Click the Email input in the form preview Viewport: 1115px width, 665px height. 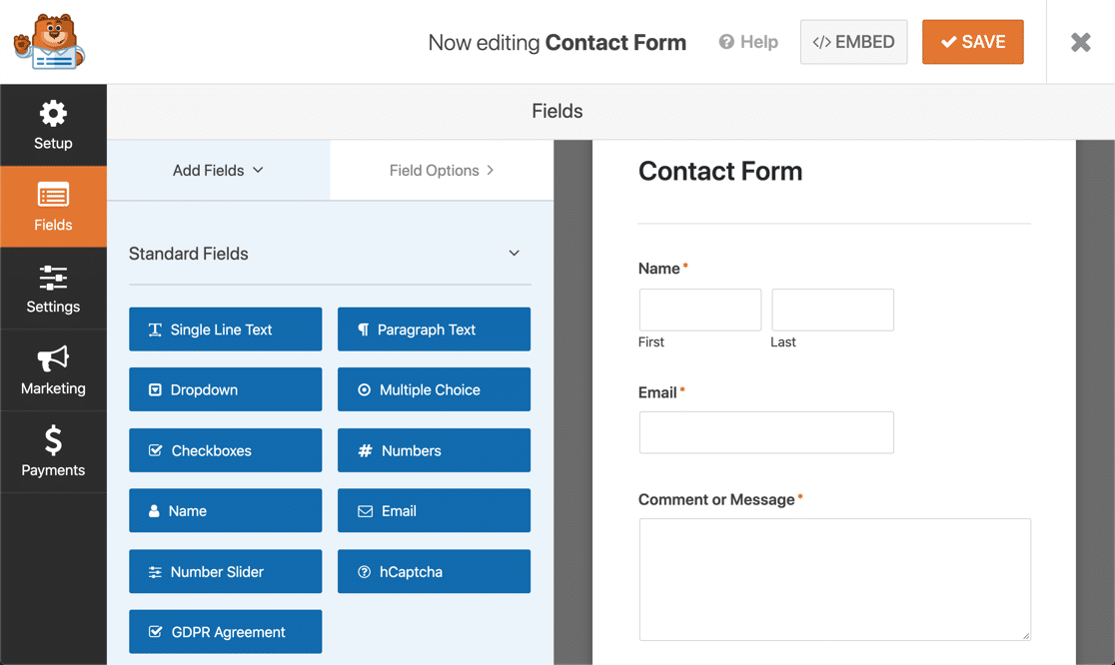click(x=765, y=432)
